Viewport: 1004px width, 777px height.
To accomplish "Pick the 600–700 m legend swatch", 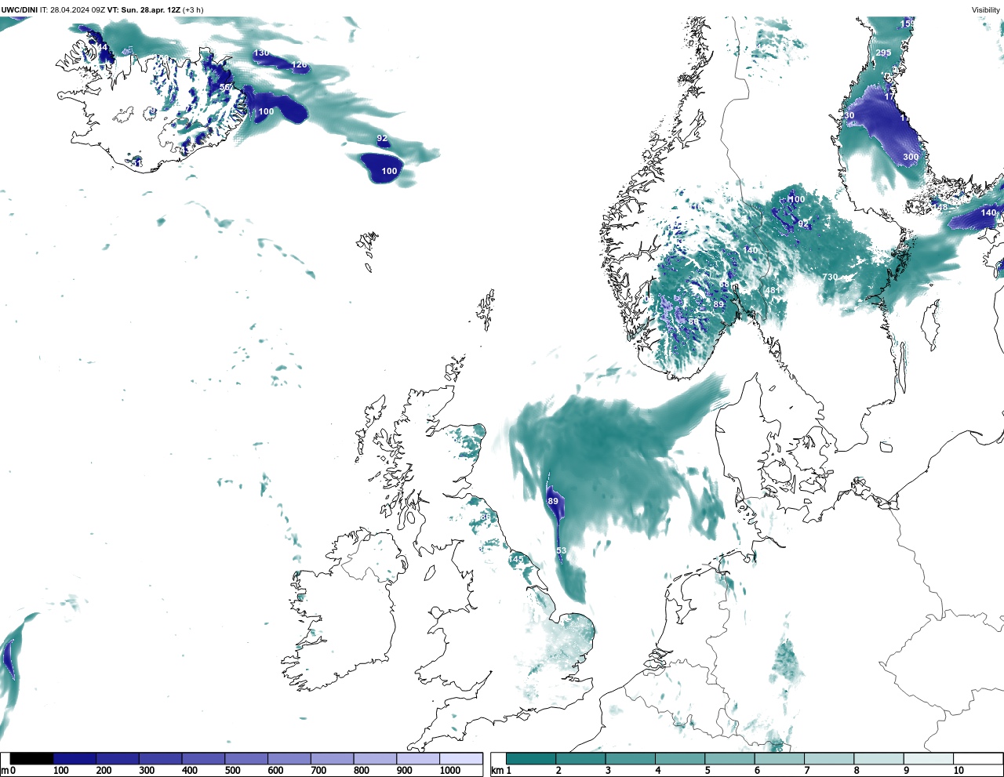I will [x=289, y=759].
